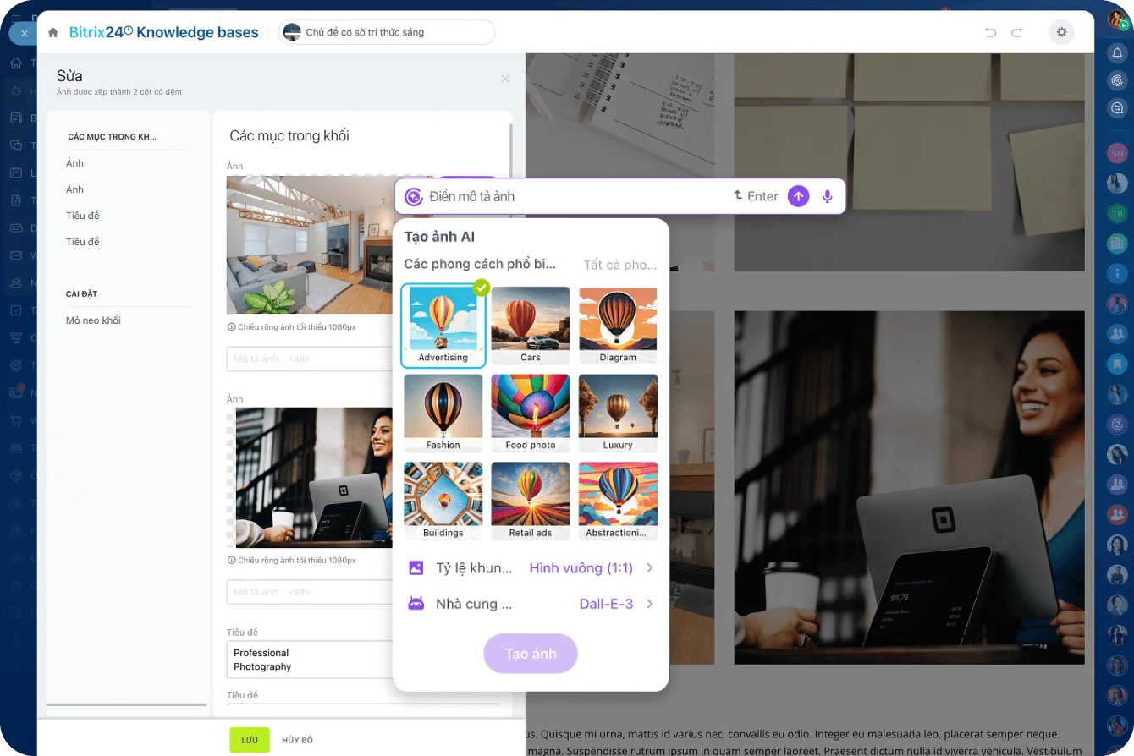Image resolution: width=1134 pixels, height=756 pixels.
Task: Open notifications bell in right sidebar
Action: (1117, 52)
